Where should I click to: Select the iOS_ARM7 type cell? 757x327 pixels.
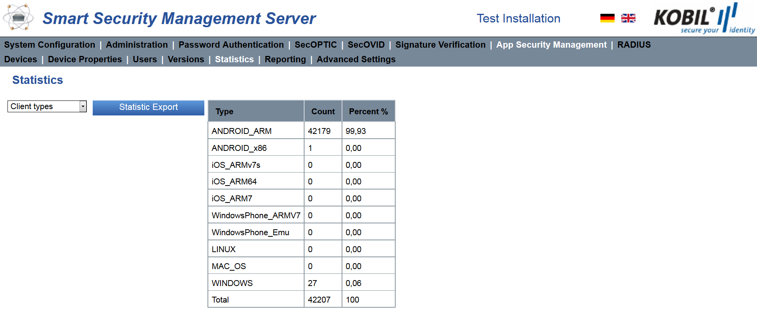pos(256,199)
